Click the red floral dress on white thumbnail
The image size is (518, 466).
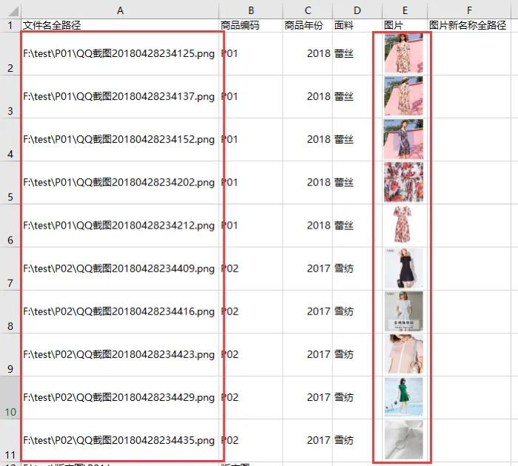tap(403, 226)
